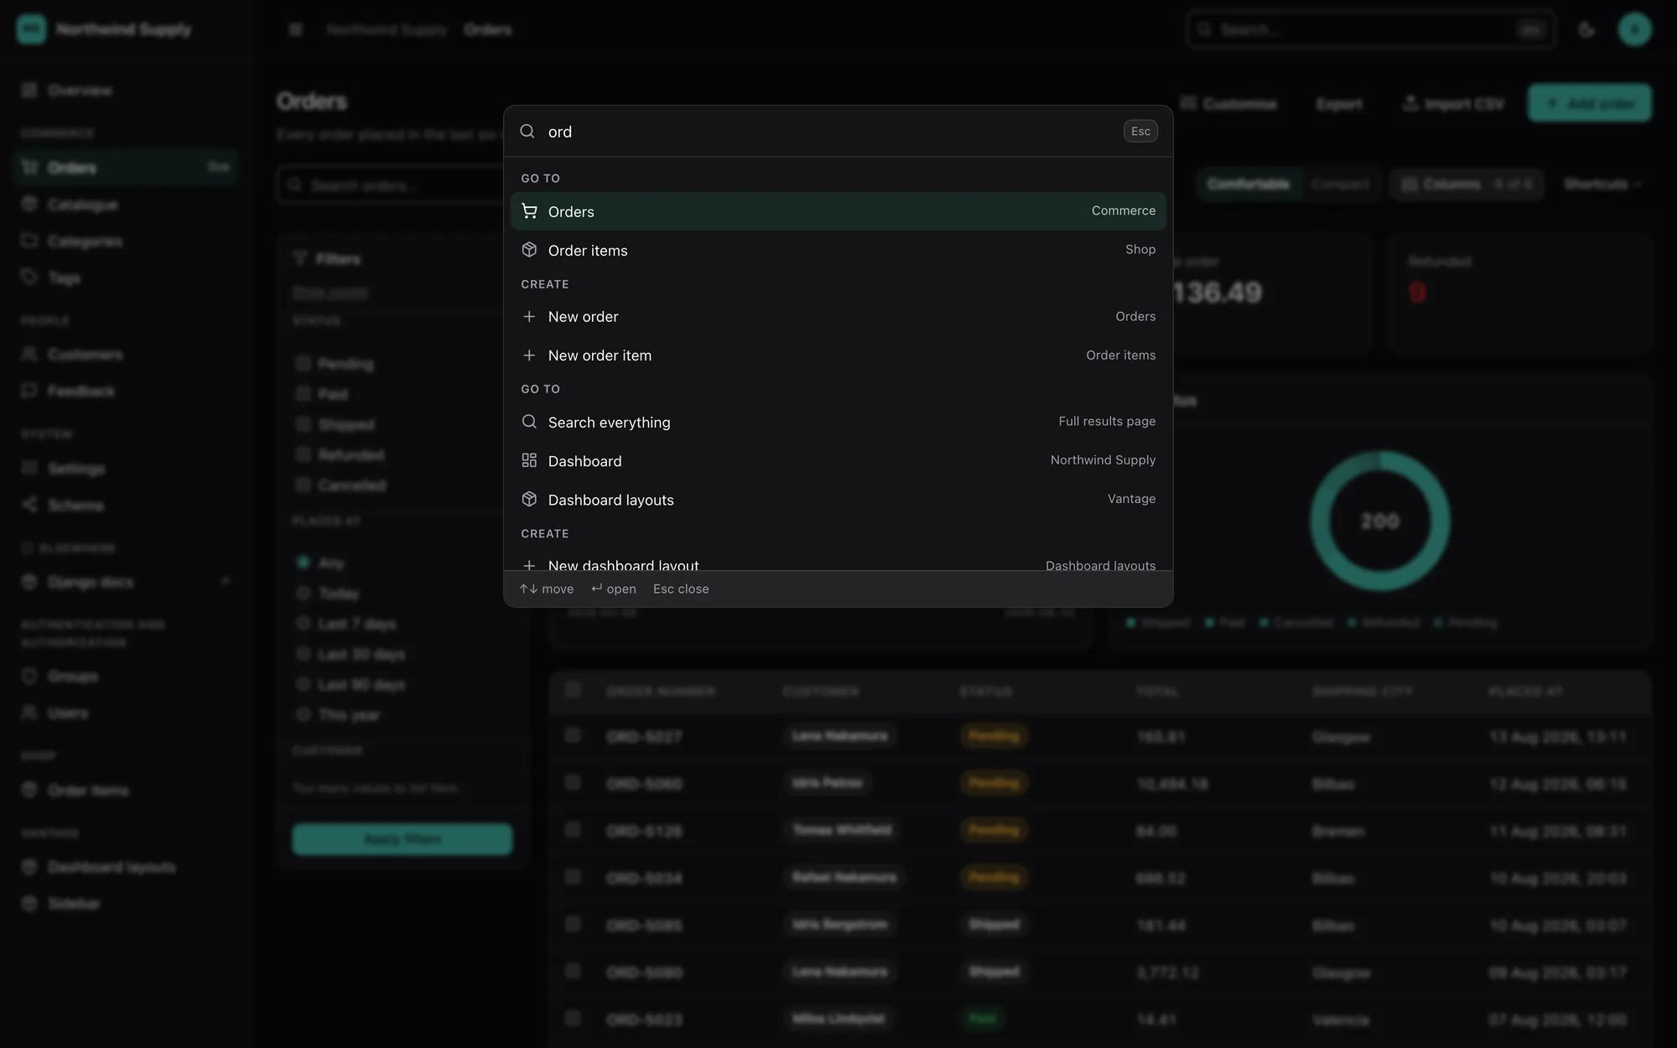Check the Shipped status filter
Viewport: 1677px width, 1048px height.
(x=304, y=424)
